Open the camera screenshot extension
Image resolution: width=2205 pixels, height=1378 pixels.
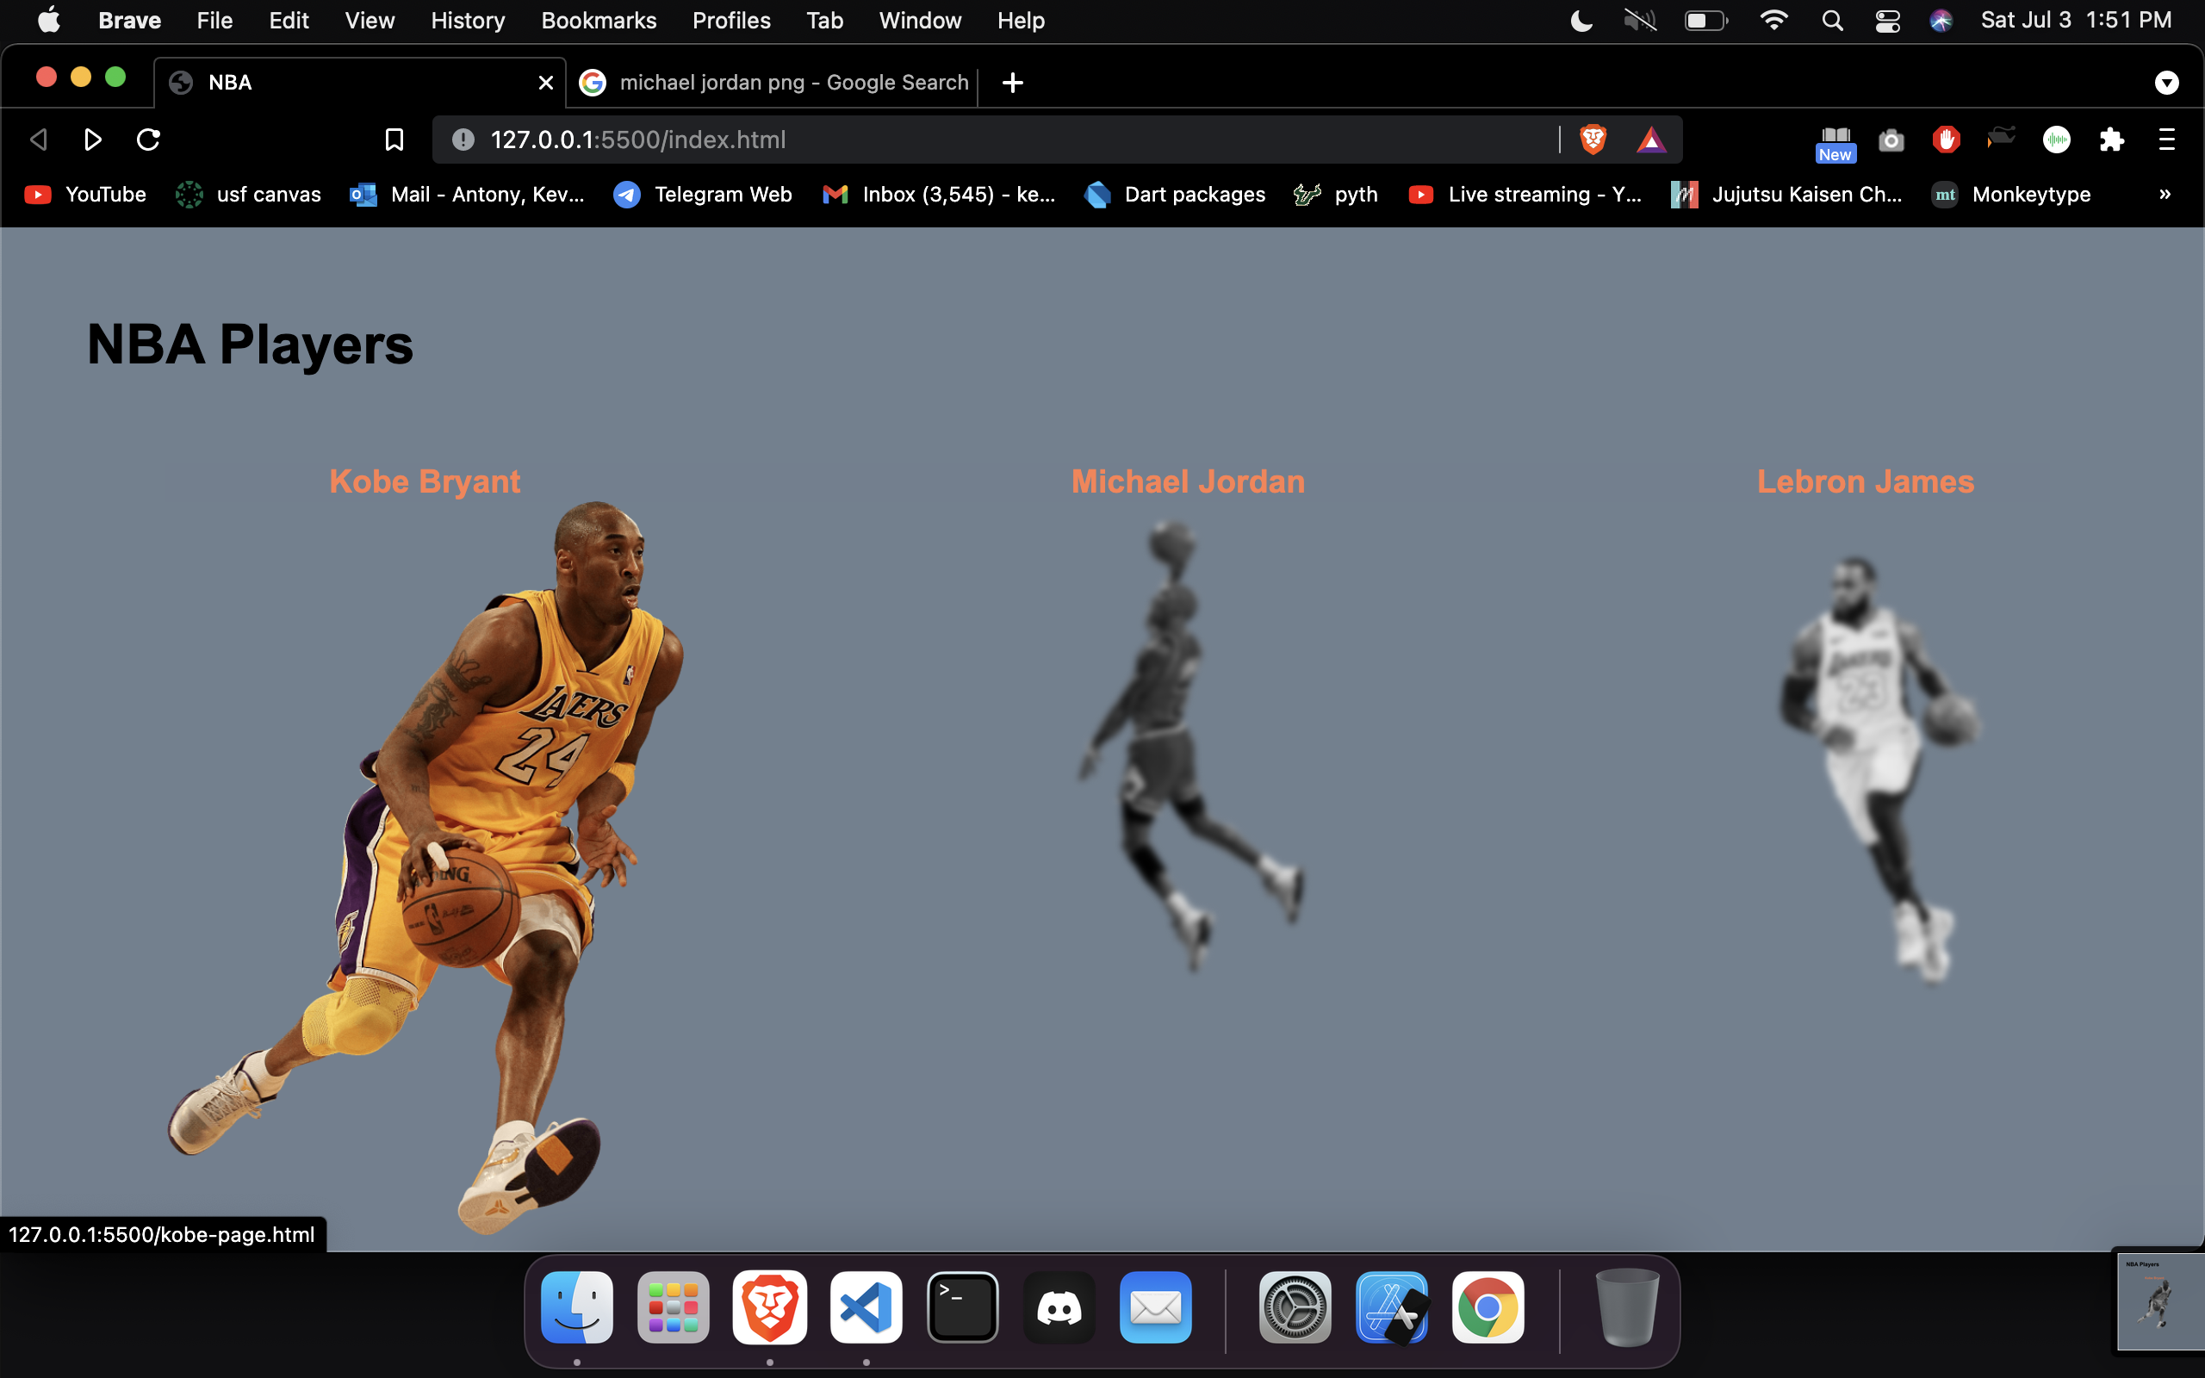(x=1891, y=140)
